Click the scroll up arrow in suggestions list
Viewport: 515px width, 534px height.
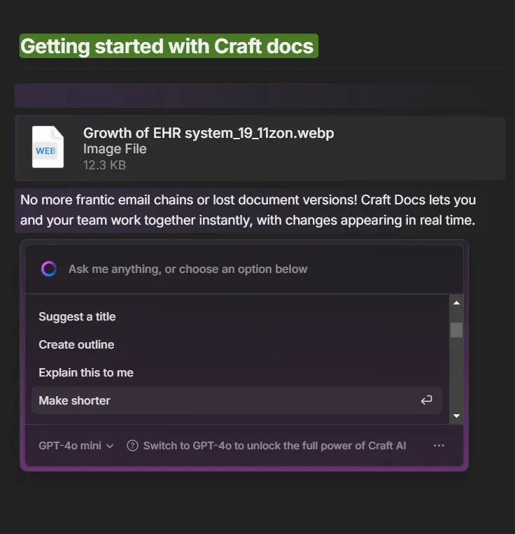pos(456,303)
